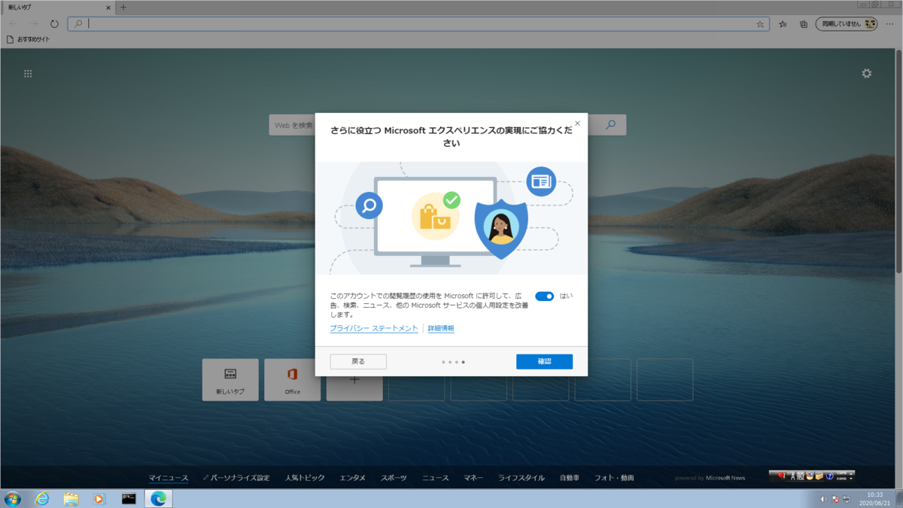Screen dimensions: 903x508
Task: Open IME help question mark icon
Action: [829, 476]
